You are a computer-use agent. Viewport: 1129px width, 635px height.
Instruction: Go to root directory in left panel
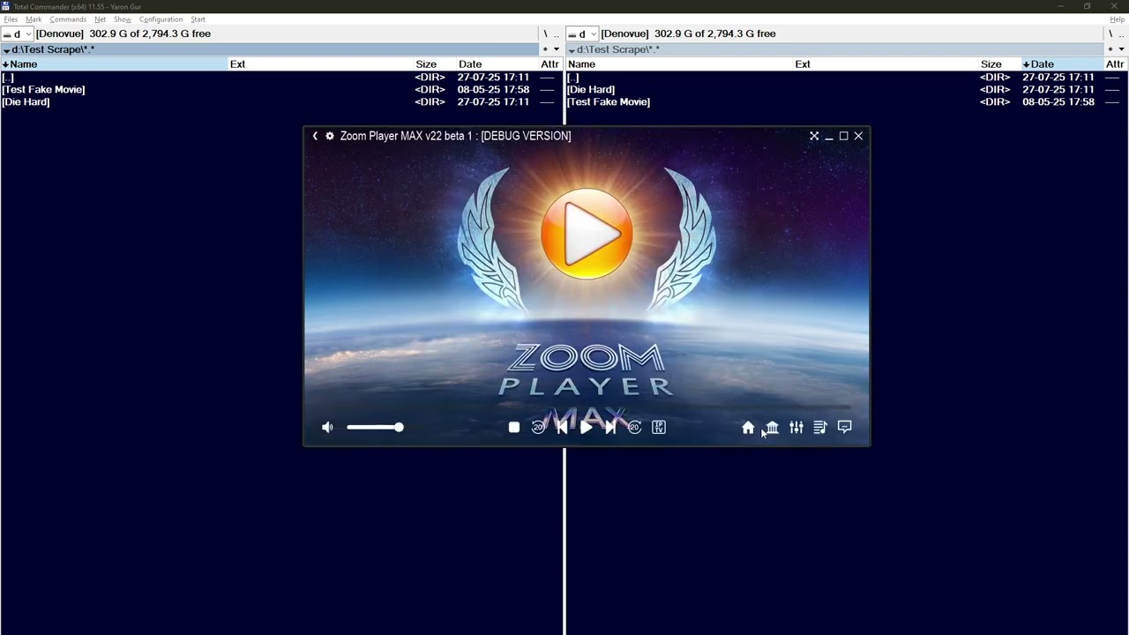tap(545, 34)
